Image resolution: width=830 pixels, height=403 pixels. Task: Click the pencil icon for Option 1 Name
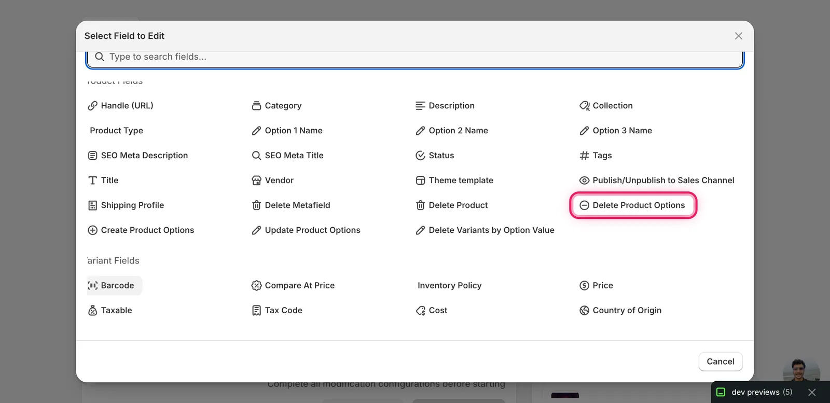(256, 131)
